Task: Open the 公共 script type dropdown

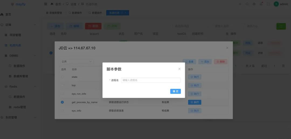Action: (77, 62)
